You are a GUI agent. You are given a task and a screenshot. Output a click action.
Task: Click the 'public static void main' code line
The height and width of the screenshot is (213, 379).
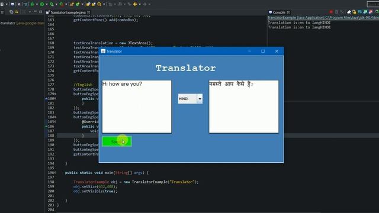pyautogui.click(x=107, y=173)
